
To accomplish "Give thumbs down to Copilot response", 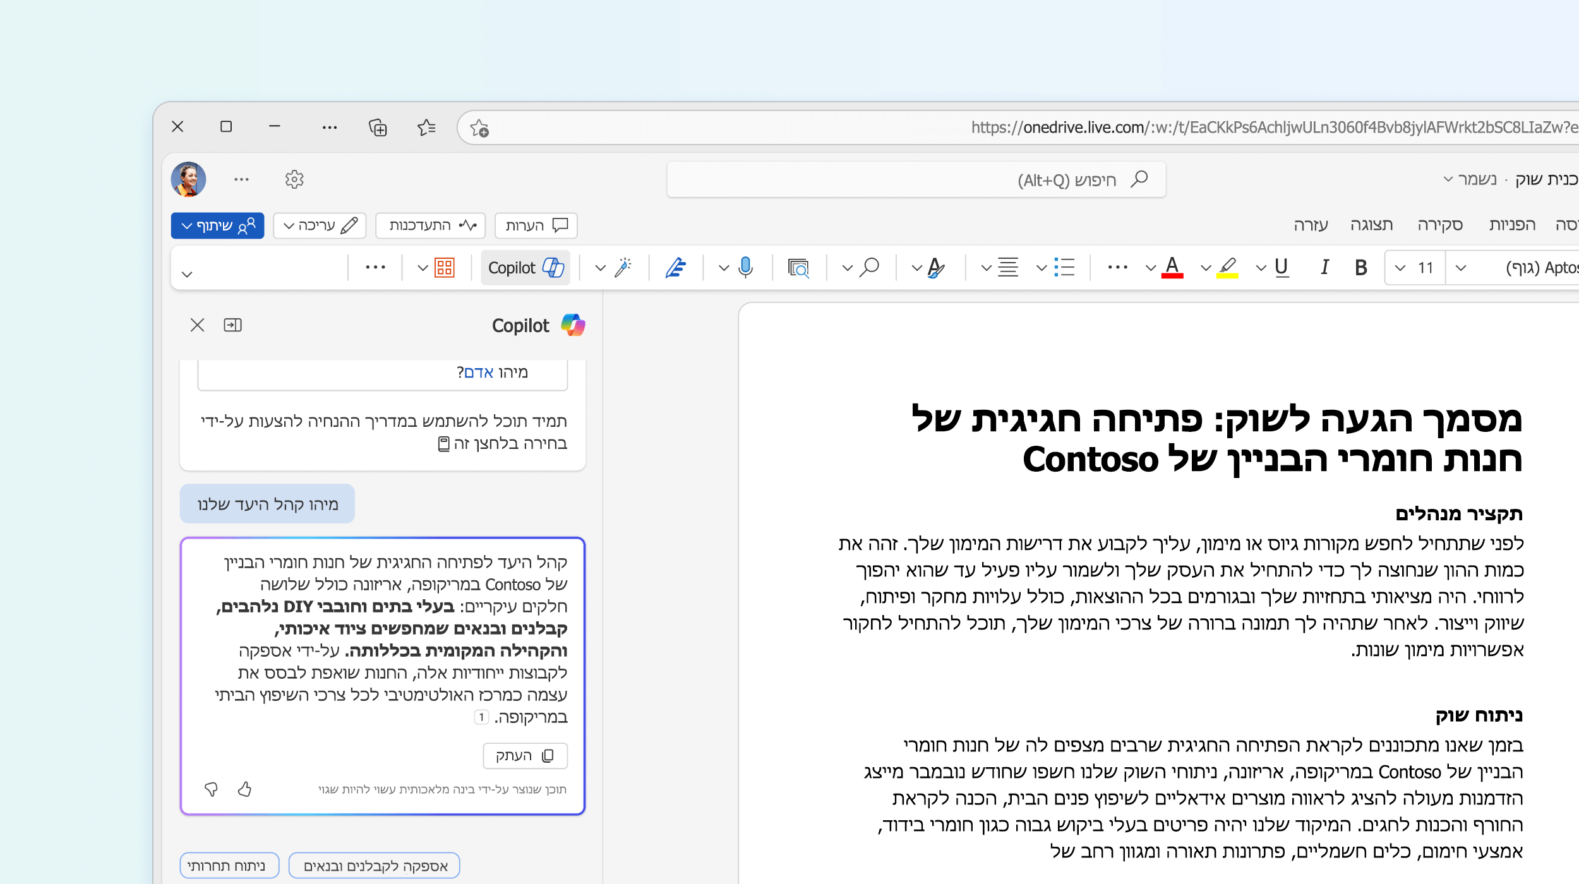I will click(211, 789).
